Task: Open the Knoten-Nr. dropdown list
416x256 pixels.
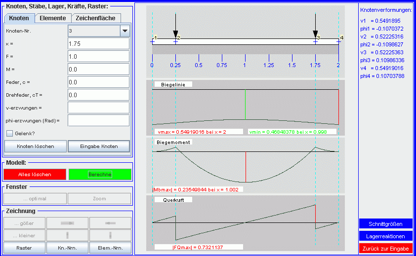Action: pos(125,31)
